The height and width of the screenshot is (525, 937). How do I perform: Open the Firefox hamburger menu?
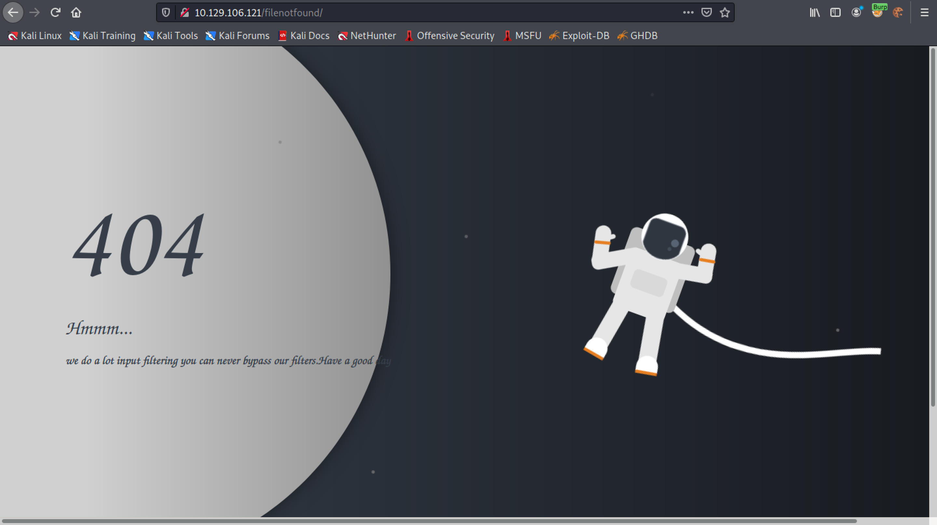coord(924,13)
